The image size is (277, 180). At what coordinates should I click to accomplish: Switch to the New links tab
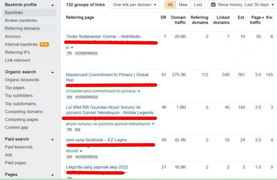tap(183, 5)
